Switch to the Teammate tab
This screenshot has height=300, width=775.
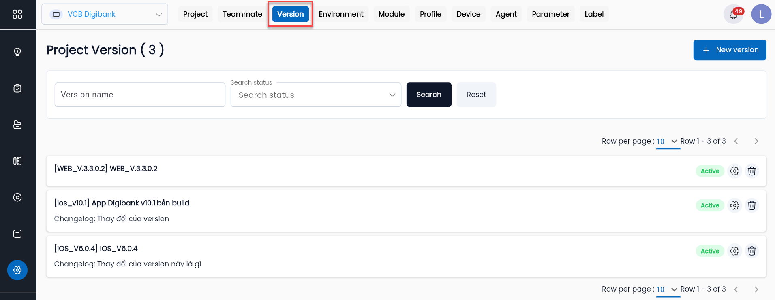242,14
